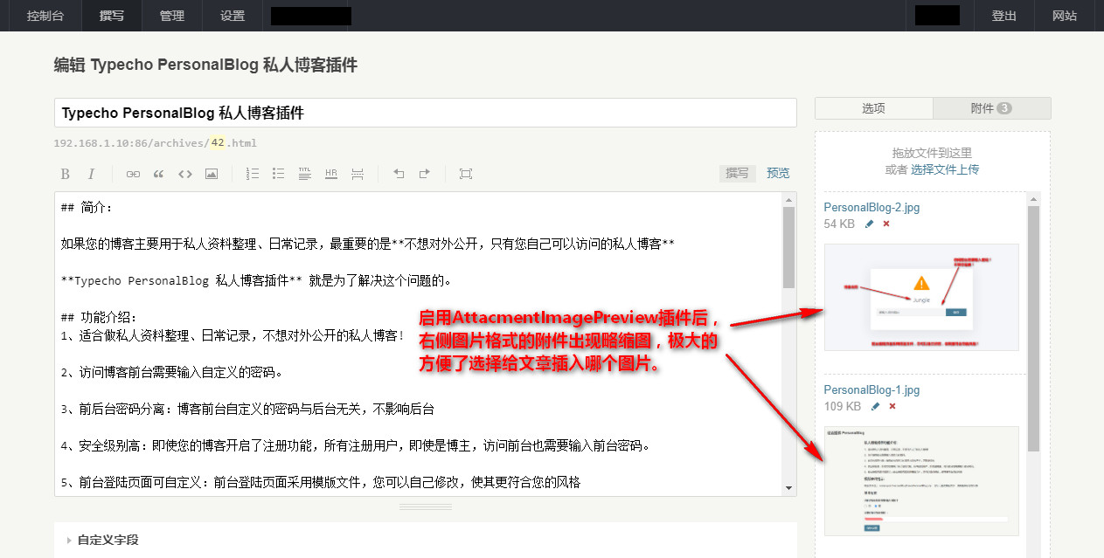Open the 控制台 menu
This screenshot has height=558, width=1104.
pyautogui.click(x=45, y=16)
